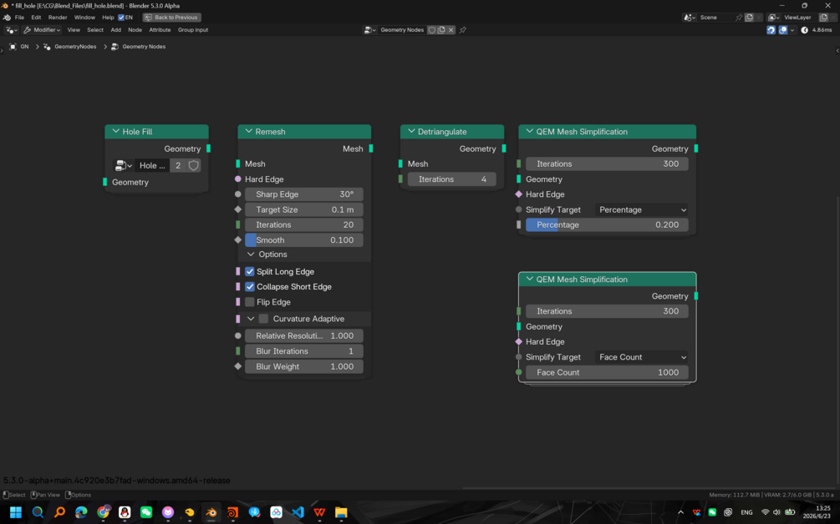Click the Geometry Nodes group breadcrumb
The height and width of the screenshot is (524, 840).
tap(138, 47)
